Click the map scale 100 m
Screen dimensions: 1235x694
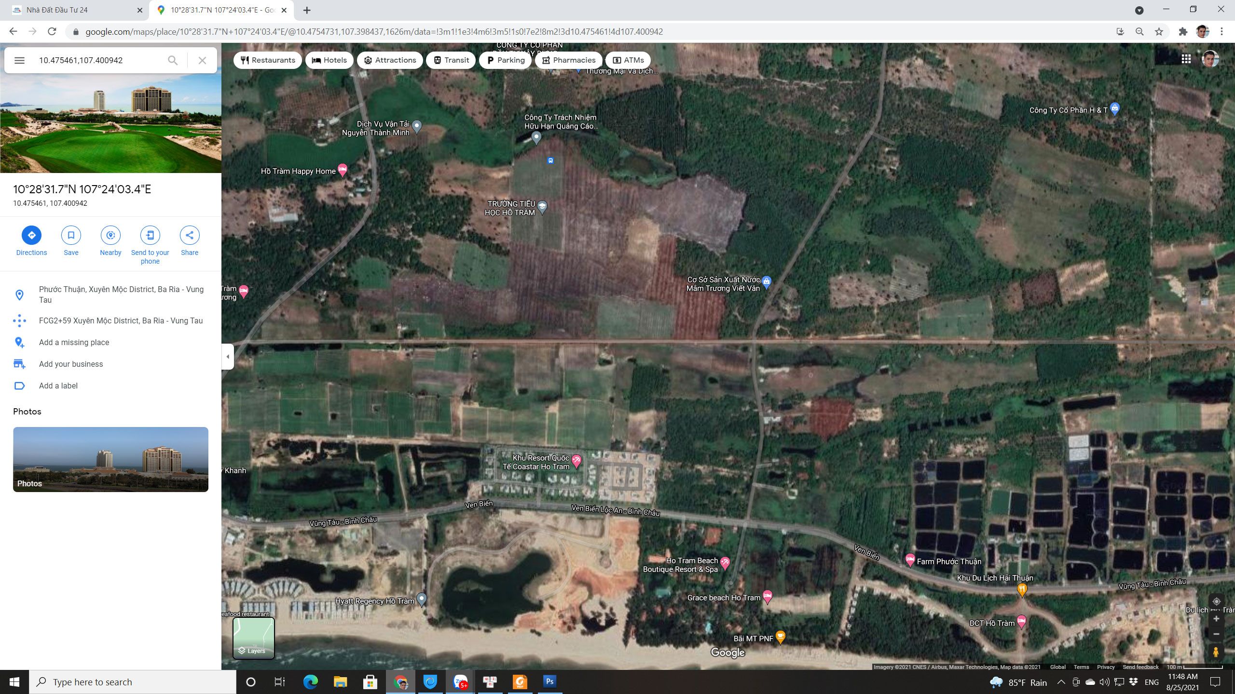pos(1194,667)
